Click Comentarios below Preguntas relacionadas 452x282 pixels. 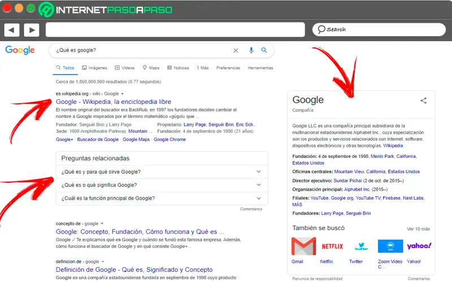point(251,209)
